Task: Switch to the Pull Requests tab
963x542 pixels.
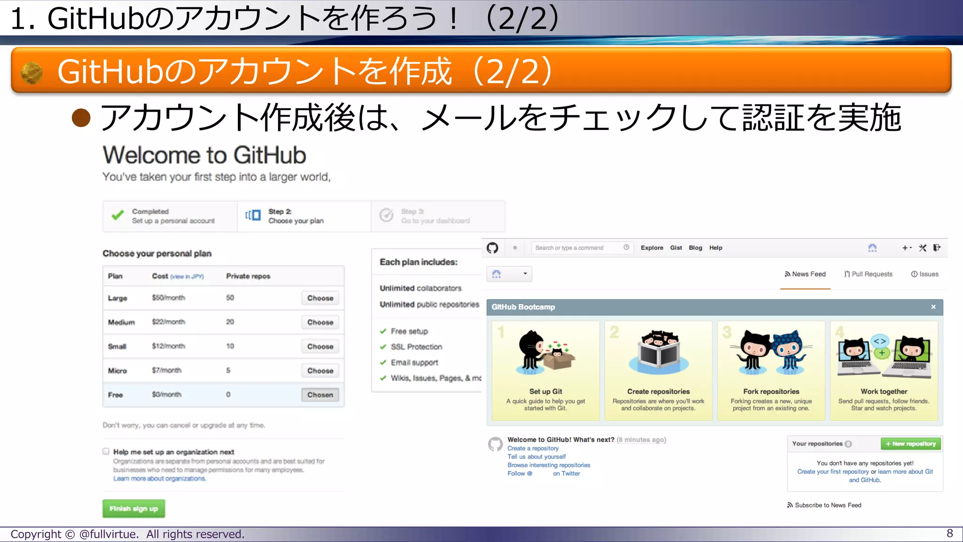Action: pos(868,274)
